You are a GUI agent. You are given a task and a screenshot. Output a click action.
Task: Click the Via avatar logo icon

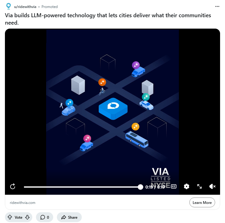pyautogui.click(x=9, y=6)
